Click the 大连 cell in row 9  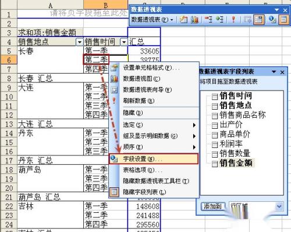(x=50, y=88)
